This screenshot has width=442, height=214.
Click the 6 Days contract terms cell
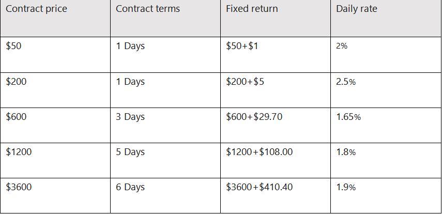(x=130, y=187)
